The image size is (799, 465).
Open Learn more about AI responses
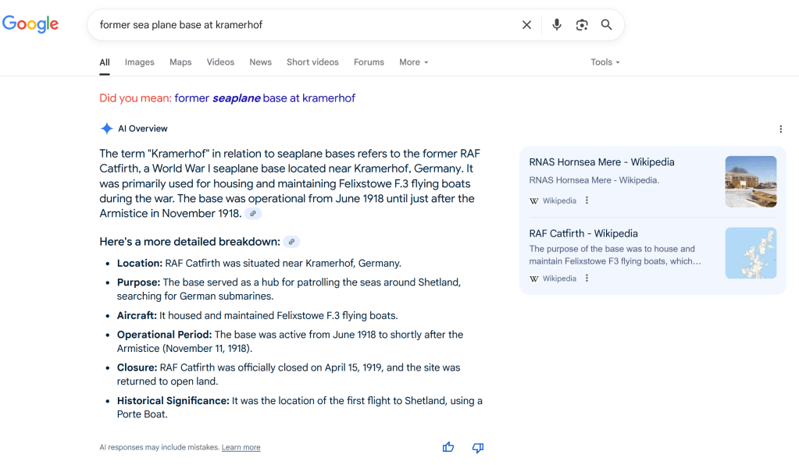[x=241, y=448]
